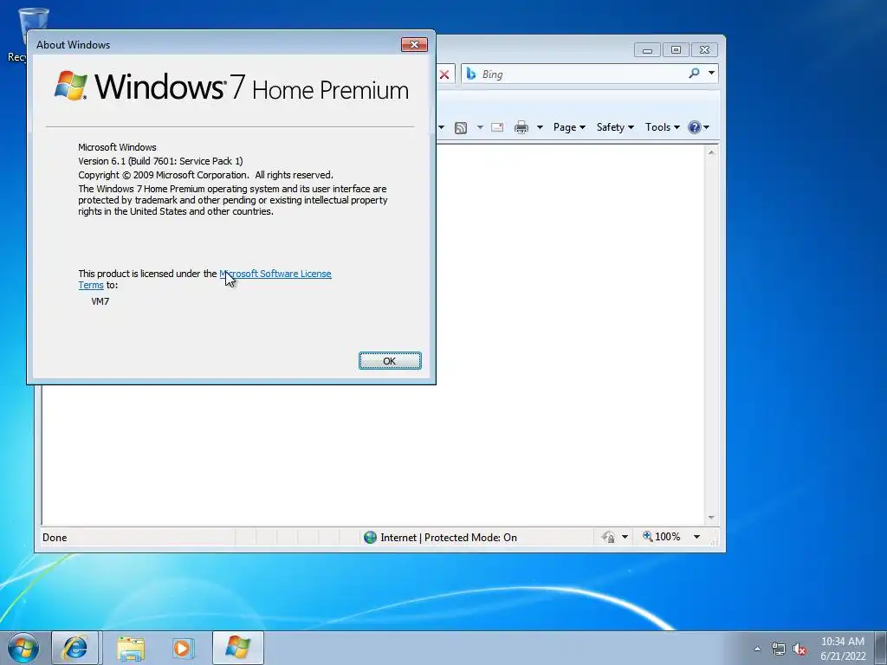Click the muted volume tray icon
887x665 pixels.
[800, 649]
